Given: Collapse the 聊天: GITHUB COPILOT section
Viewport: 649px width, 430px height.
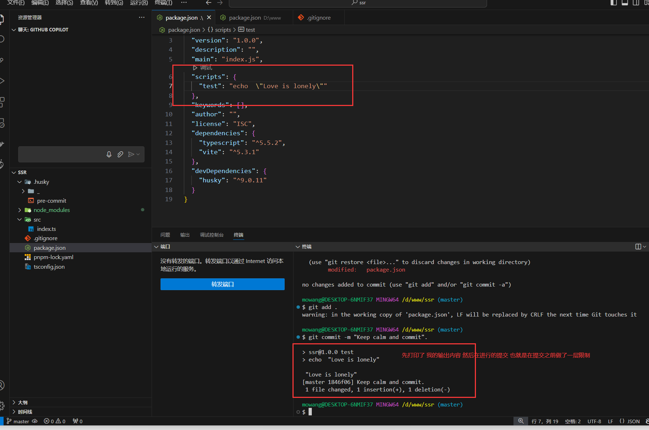Looking at the screenshot, I should 14,30.
